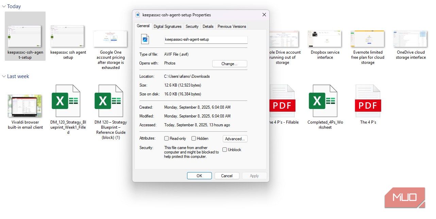Toggle the Read-only checkbox
The height and width of the screenshot is (219, 436).
[x=167, y=138]
